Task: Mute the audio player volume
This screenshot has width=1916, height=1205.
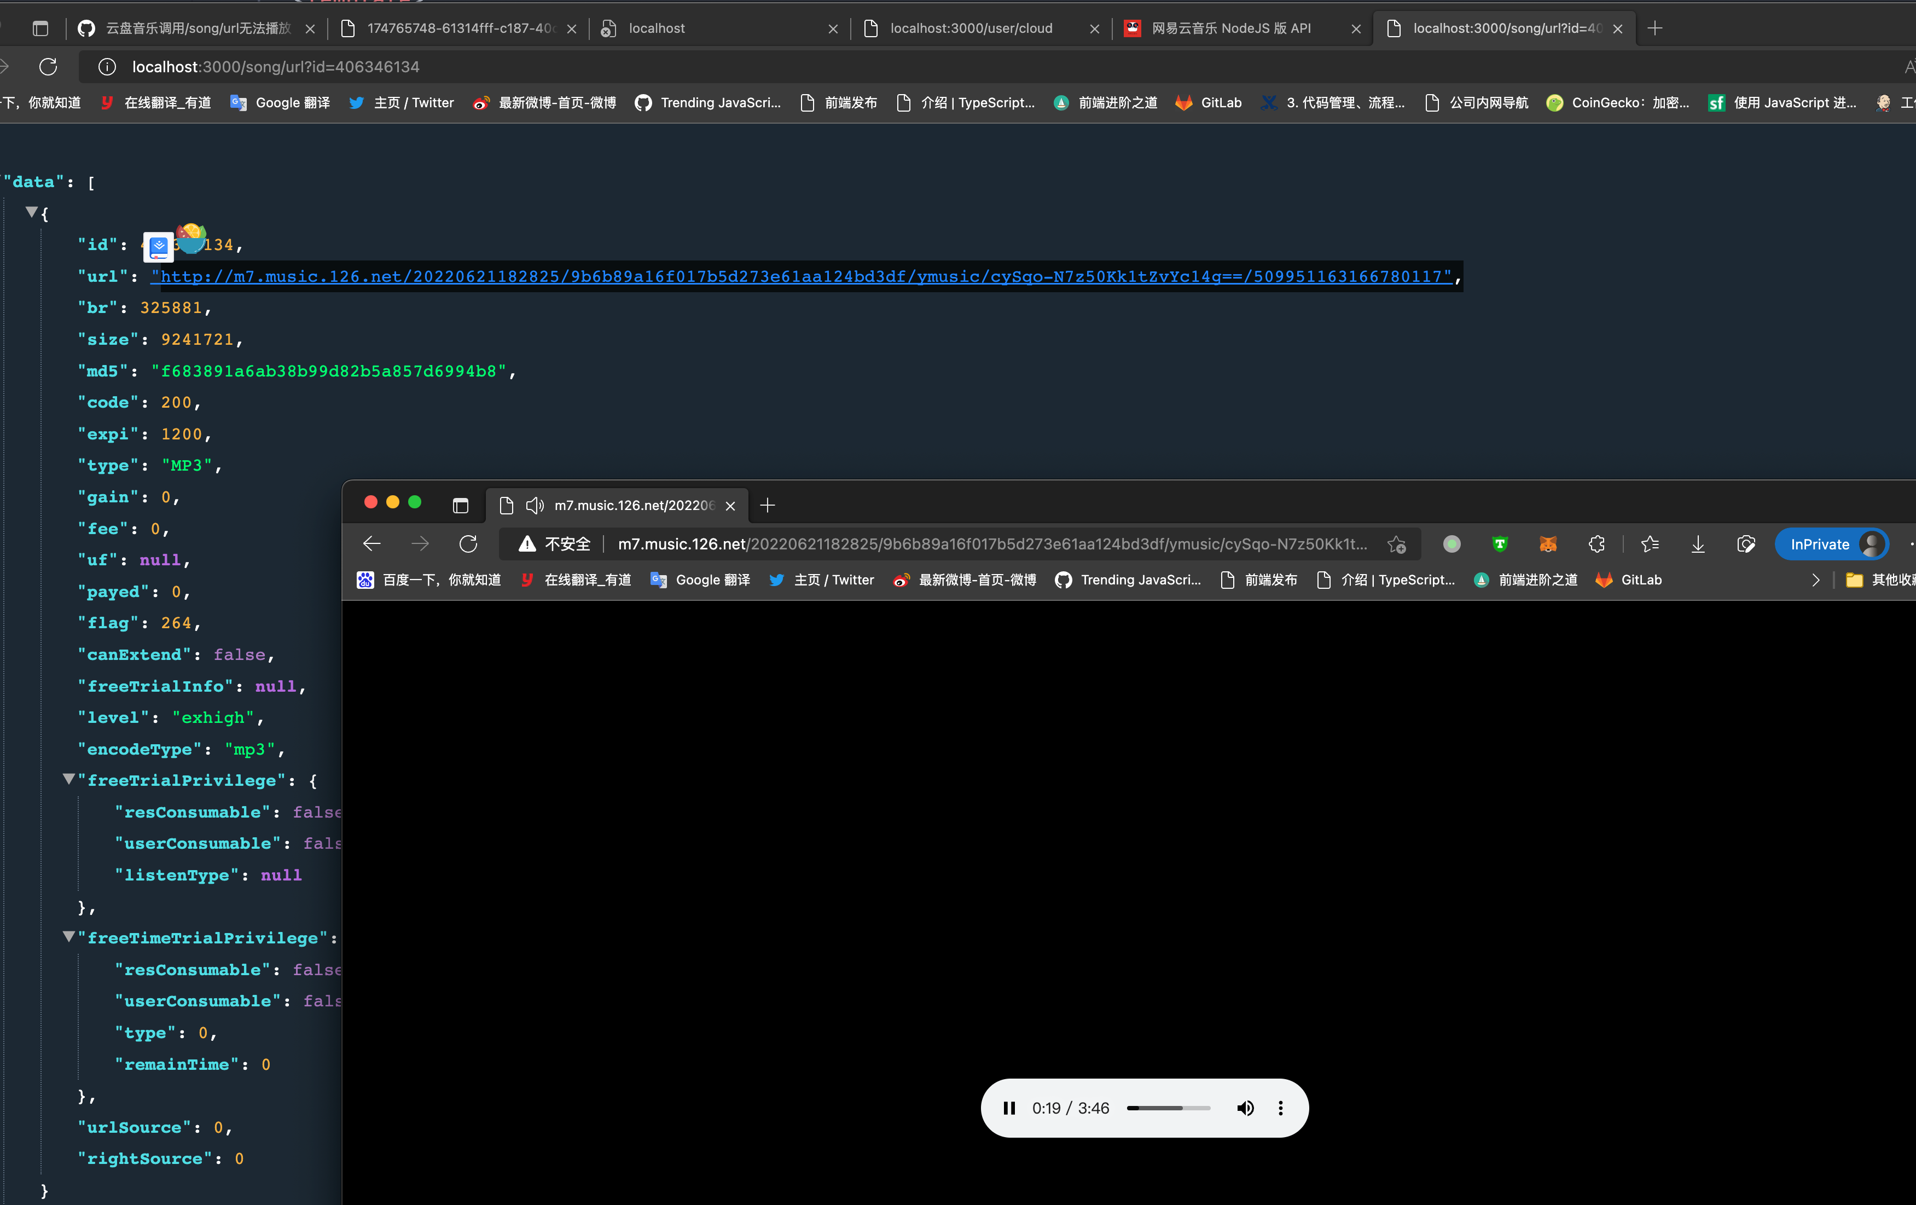Action: 1245,1108
